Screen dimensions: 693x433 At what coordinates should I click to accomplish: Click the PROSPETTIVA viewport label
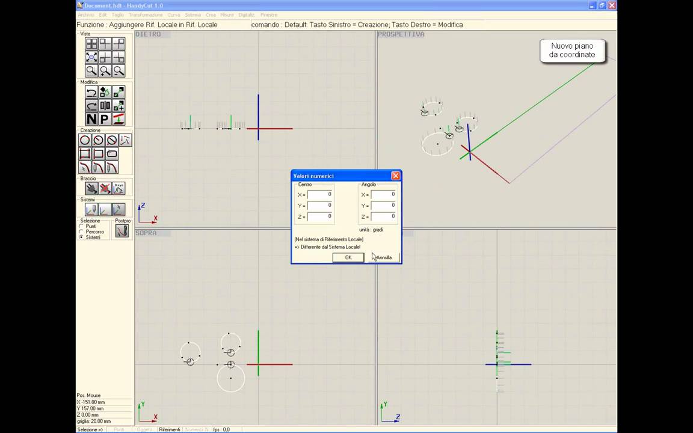(x=401, y=34)
